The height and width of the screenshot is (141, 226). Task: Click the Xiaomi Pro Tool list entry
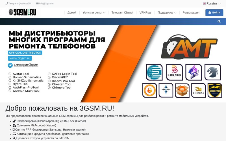tap(63, 81)
